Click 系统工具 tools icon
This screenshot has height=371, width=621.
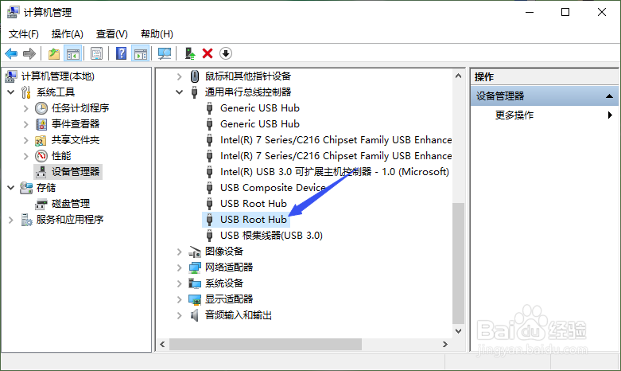pyautogui.click(x=26, y=92)
